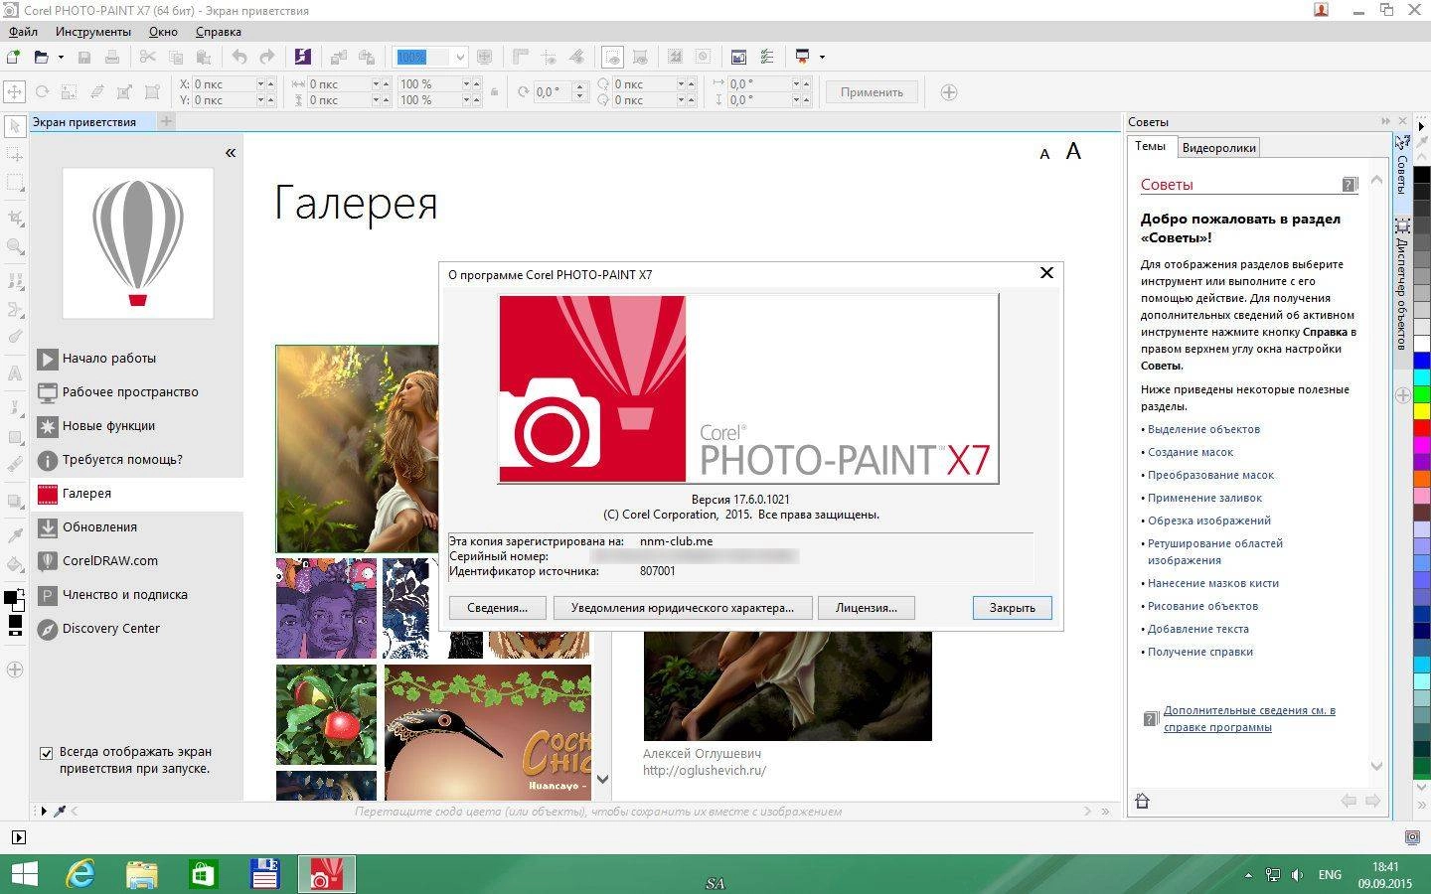This screenshot has width=1431, height=894.
Task: Select the Zoom tool in the toolbox
Action: [15, 246]
